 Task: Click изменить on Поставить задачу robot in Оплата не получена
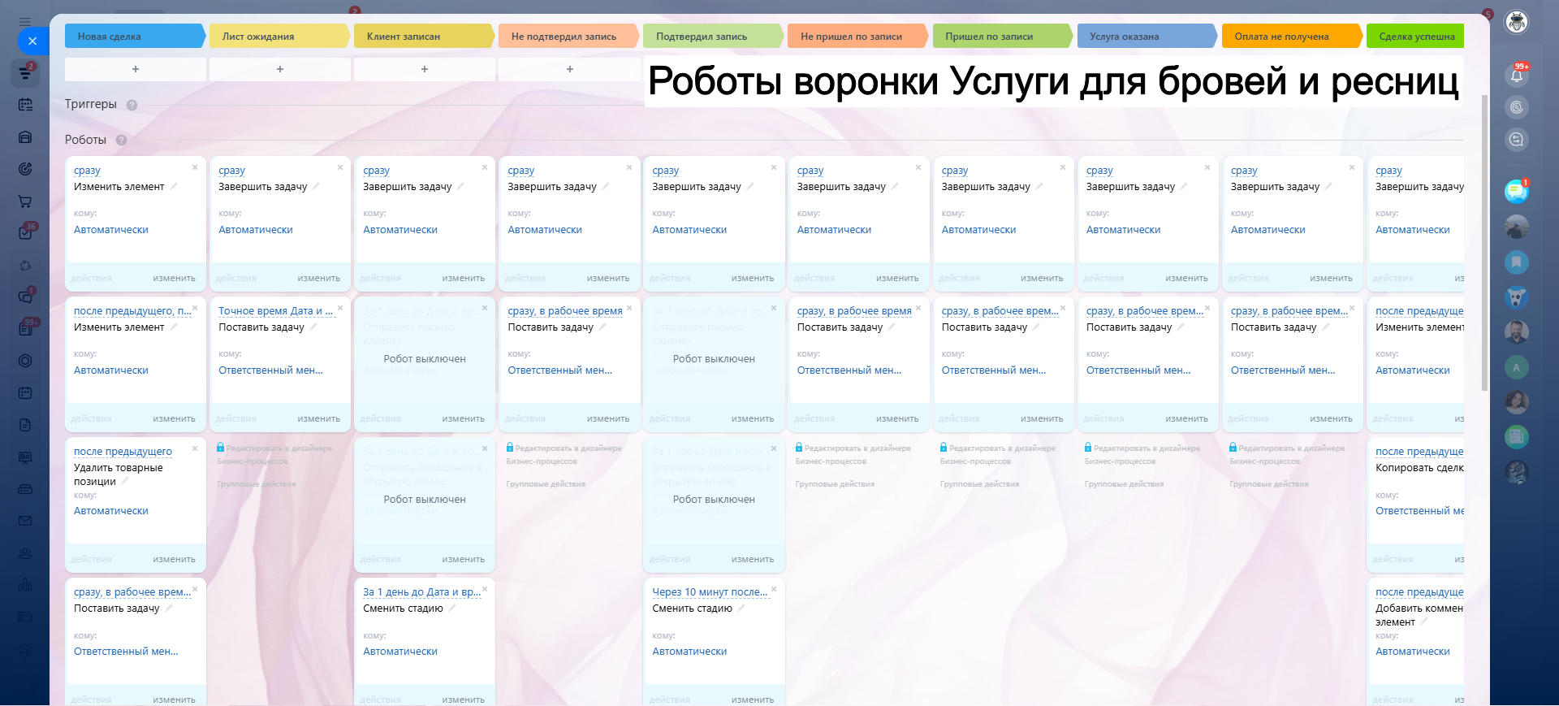pyautogui.click(x=1331, y=418)
